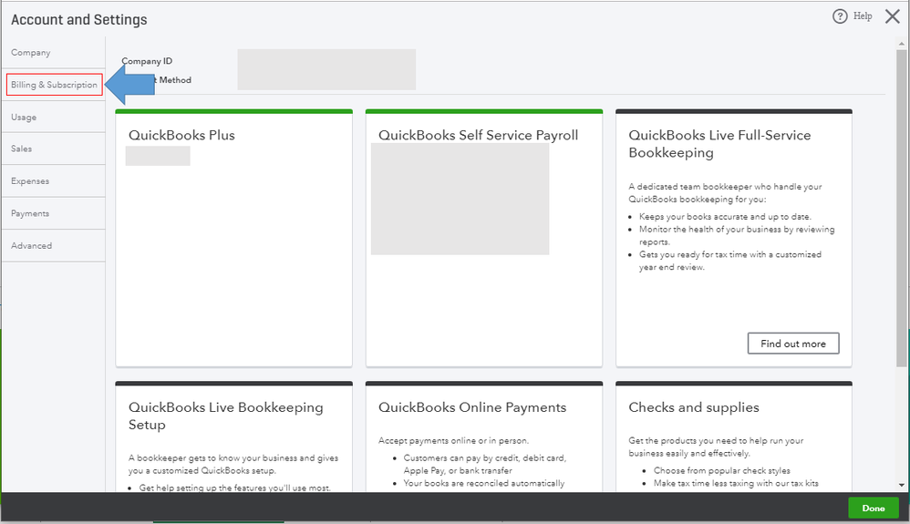Screen dimensions: 910x524
Task: Open the Help question mark icon
Action: 839,16
